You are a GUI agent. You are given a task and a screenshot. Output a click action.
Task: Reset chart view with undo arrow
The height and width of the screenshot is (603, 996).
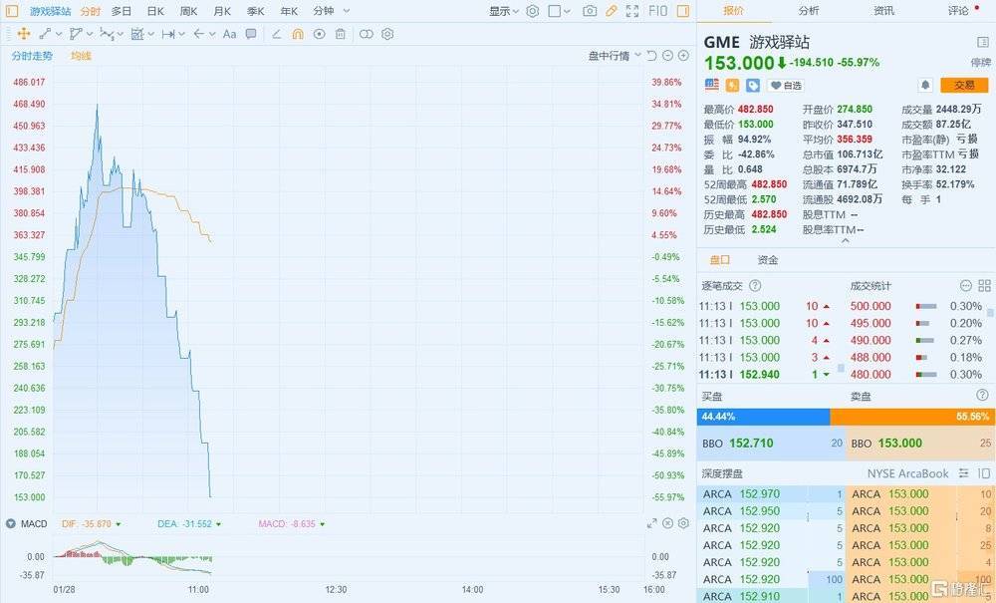point(651,55)
